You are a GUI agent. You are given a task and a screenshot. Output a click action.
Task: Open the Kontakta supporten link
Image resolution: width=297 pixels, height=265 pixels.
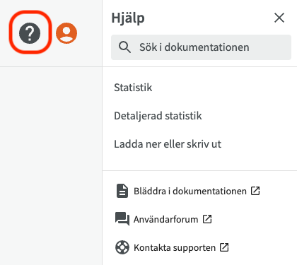(175, 247)
